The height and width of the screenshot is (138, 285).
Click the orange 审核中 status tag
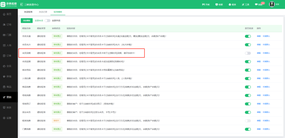pos(56,121)
